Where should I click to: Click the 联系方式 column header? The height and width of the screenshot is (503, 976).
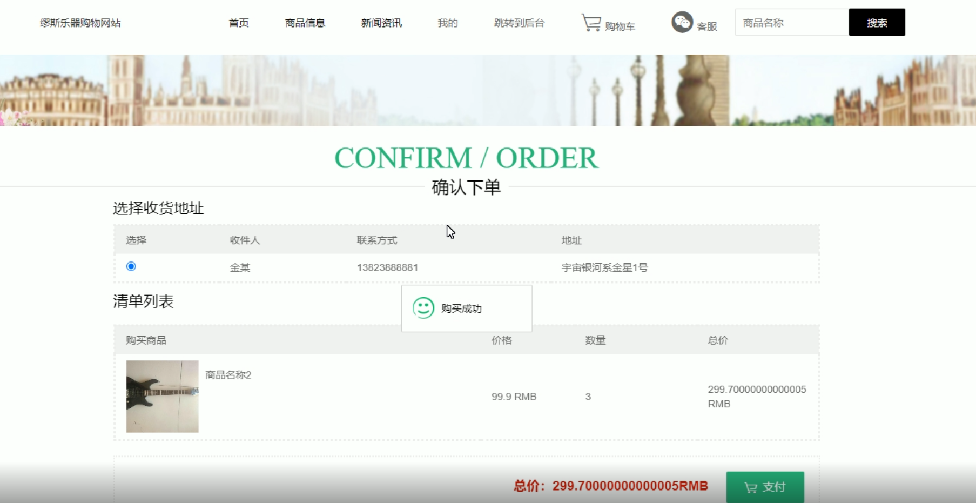(377, 240)
